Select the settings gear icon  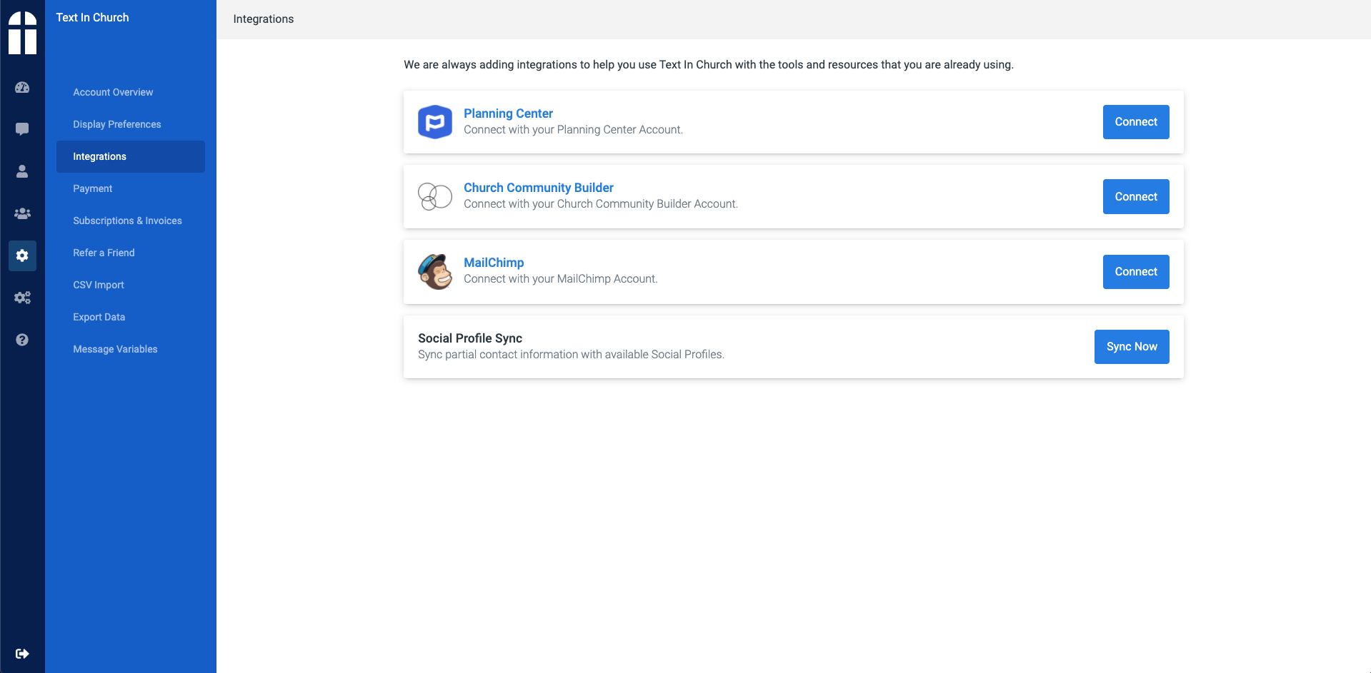tap(22, 255)
